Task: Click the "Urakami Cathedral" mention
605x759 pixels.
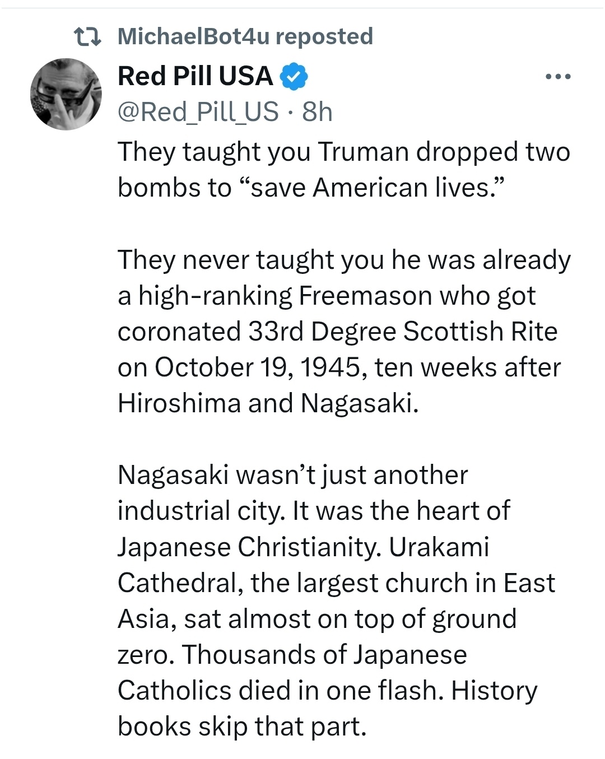Action: point(304,565)
